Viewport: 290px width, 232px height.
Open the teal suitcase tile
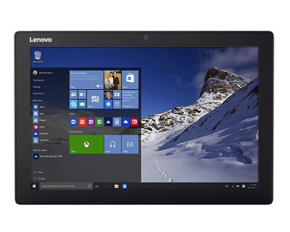[x=82, y=104]
